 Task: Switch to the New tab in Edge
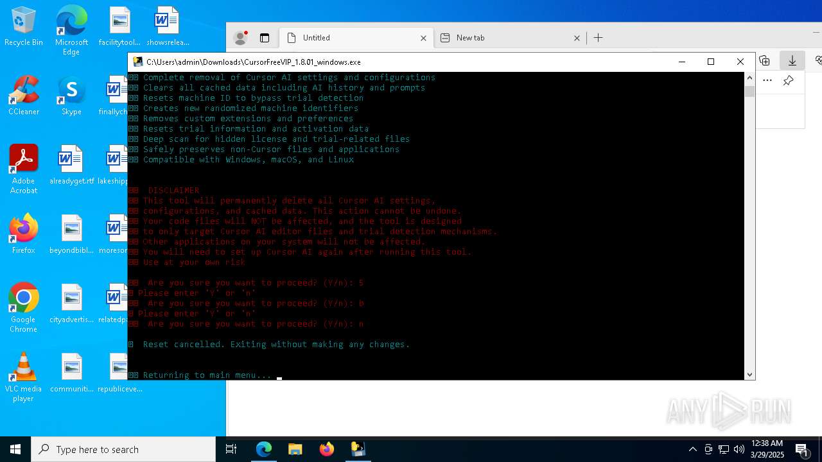(x=510, y=38)
